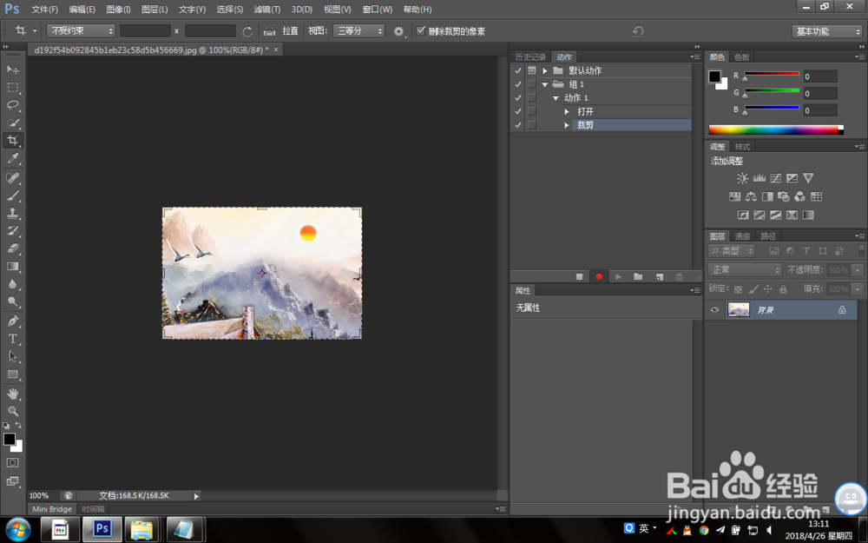
Task: Delete the selected action step
Action: pyautogui.click(x=680, y=276)
